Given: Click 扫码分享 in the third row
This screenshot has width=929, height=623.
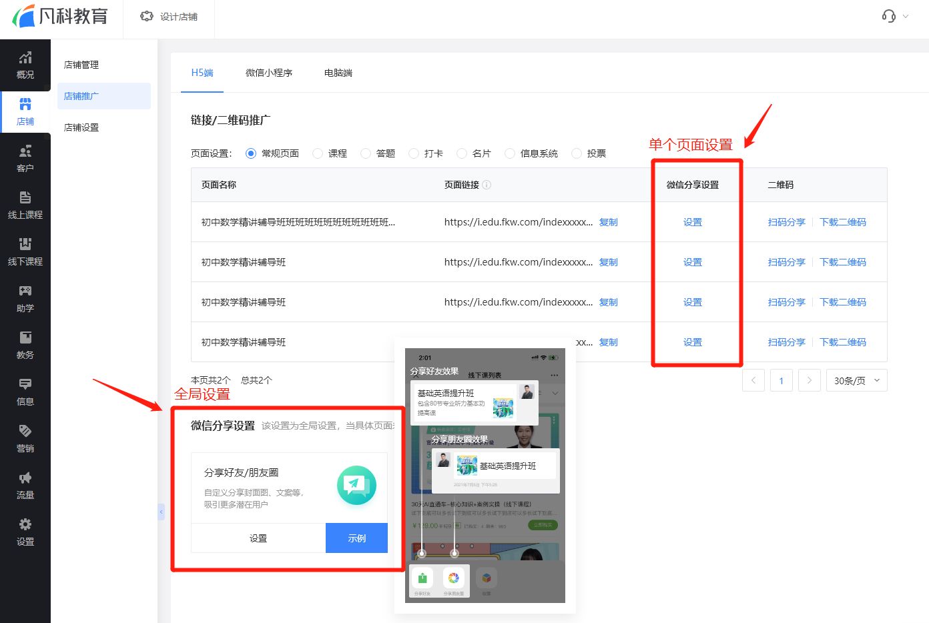Looking at the screenshot, I should click(787, 302).
